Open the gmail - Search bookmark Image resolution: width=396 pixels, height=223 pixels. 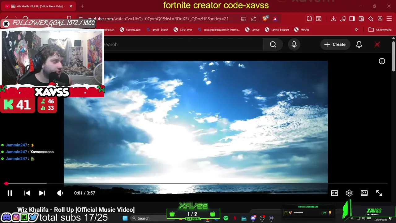pyautogui.click(x=157, y=30)
